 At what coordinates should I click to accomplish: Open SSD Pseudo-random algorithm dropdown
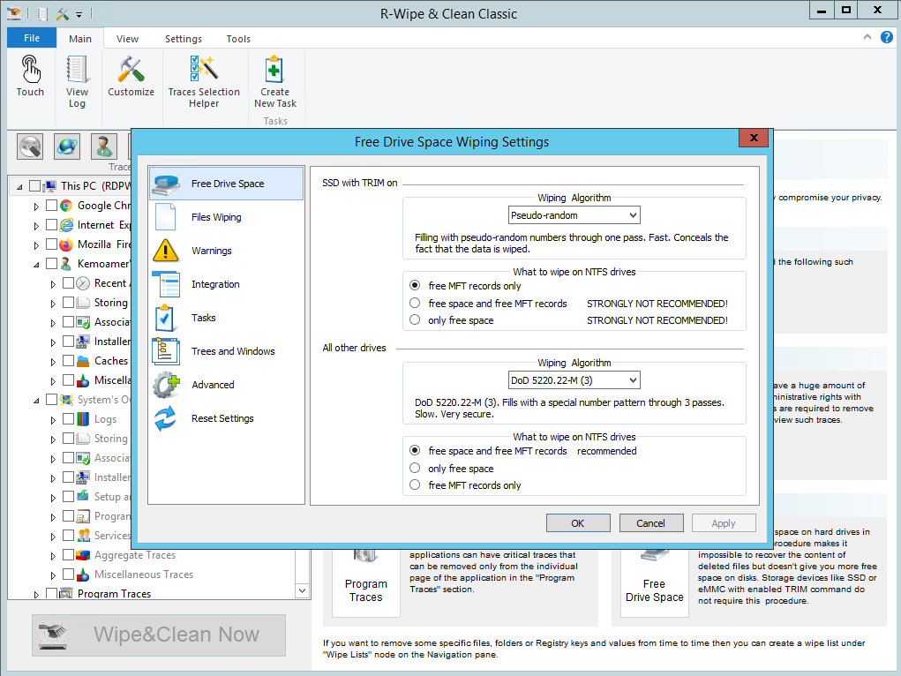(x=574, y=215)
